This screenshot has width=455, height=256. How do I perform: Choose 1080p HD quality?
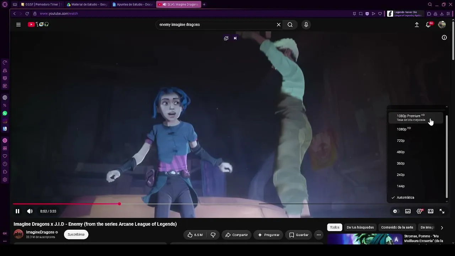click(x=416, y=129)
